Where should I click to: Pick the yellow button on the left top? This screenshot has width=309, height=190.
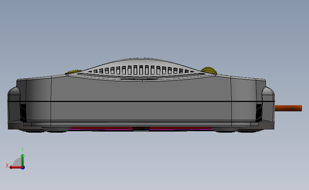(73, 72)
